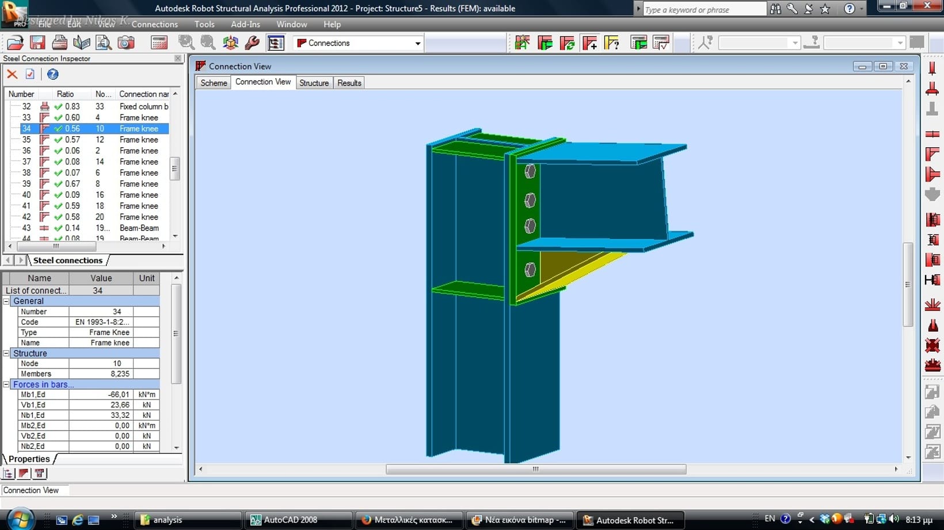This screenshot has height=530, width=944.
Task: Click the Calculations calculator icon
Action: (x=159, y=43)
